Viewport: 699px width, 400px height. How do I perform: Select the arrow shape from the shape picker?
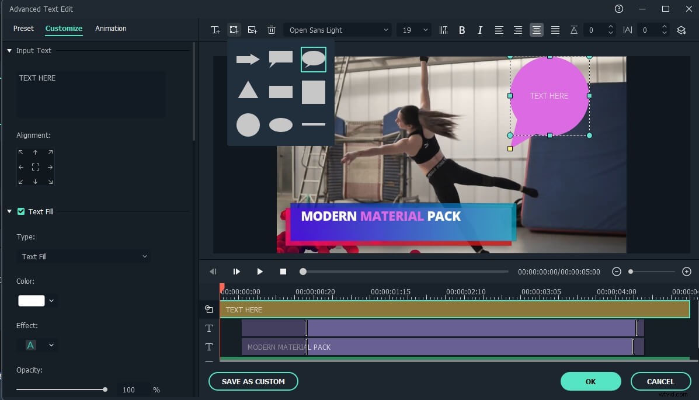coord(248,59)
